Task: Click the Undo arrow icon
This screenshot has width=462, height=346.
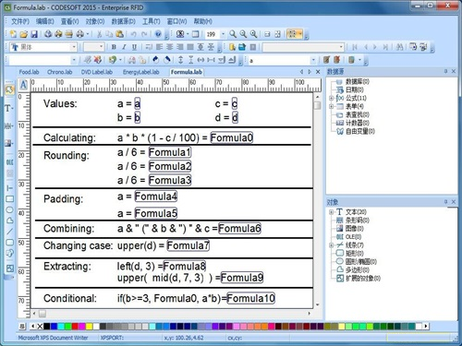Action: [134, 34]
